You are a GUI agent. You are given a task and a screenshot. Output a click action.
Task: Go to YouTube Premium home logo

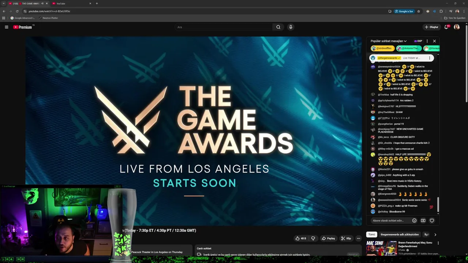(23, 27)
